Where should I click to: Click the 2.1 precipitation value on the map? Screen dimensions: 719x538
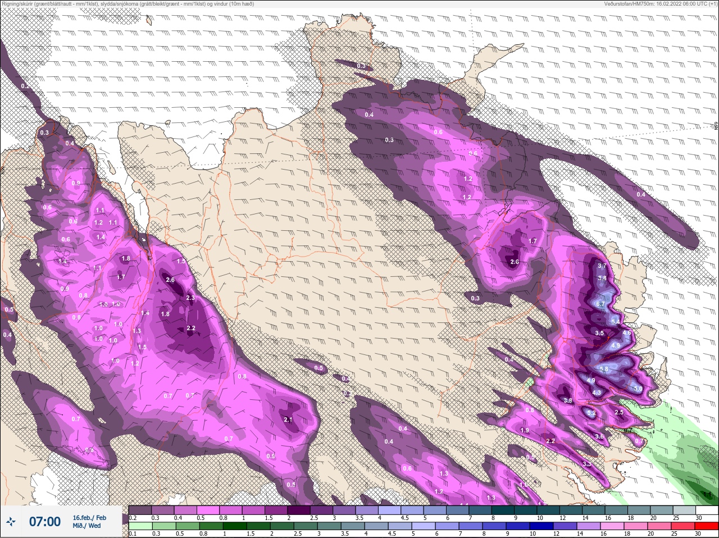[288, 420]
